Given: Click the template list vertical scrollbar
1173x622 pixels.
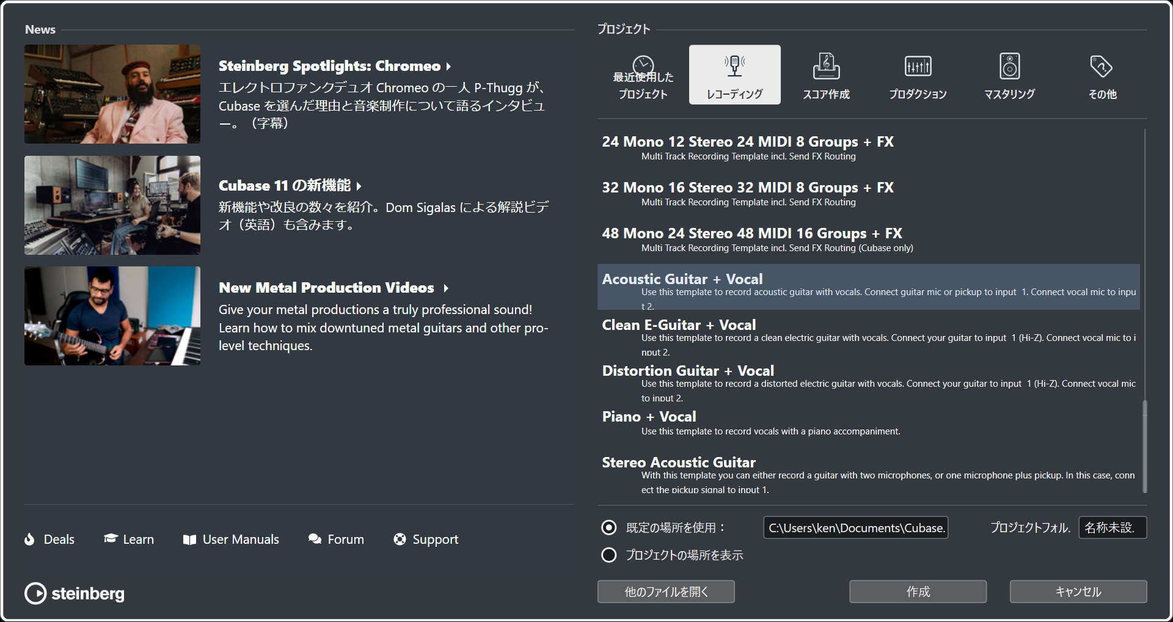Looking at the screenshot, I should coord(1144,446).
